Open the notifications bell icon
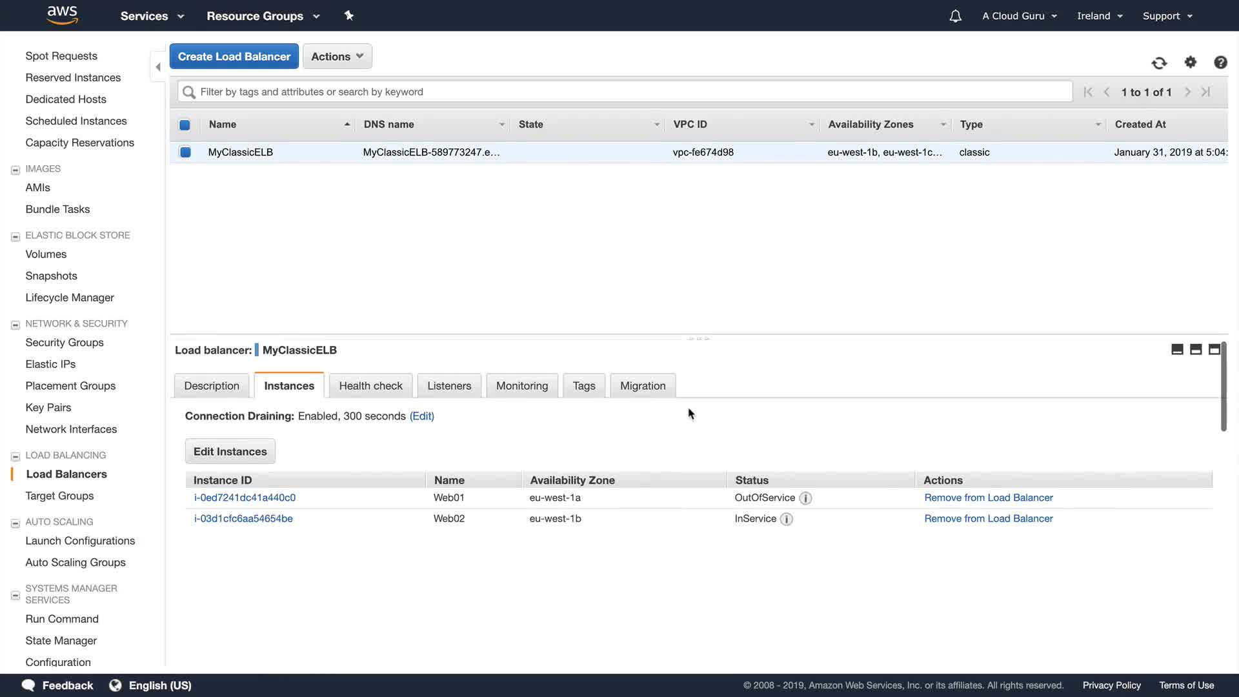 point(955,16)
